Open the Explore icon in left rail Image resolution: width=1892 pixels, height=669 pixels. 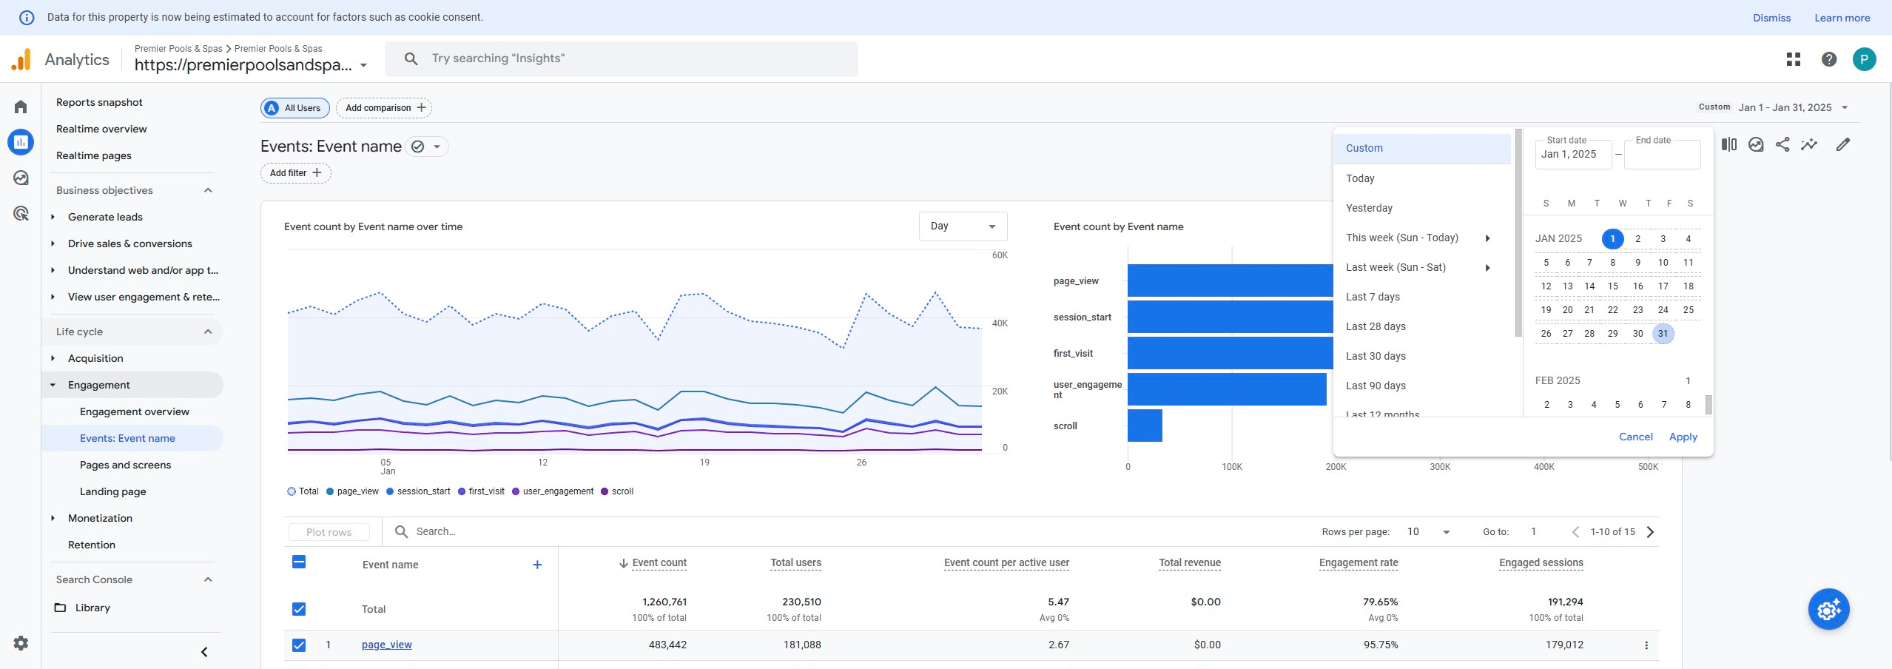pyautogui.click(x=21, y=178)
